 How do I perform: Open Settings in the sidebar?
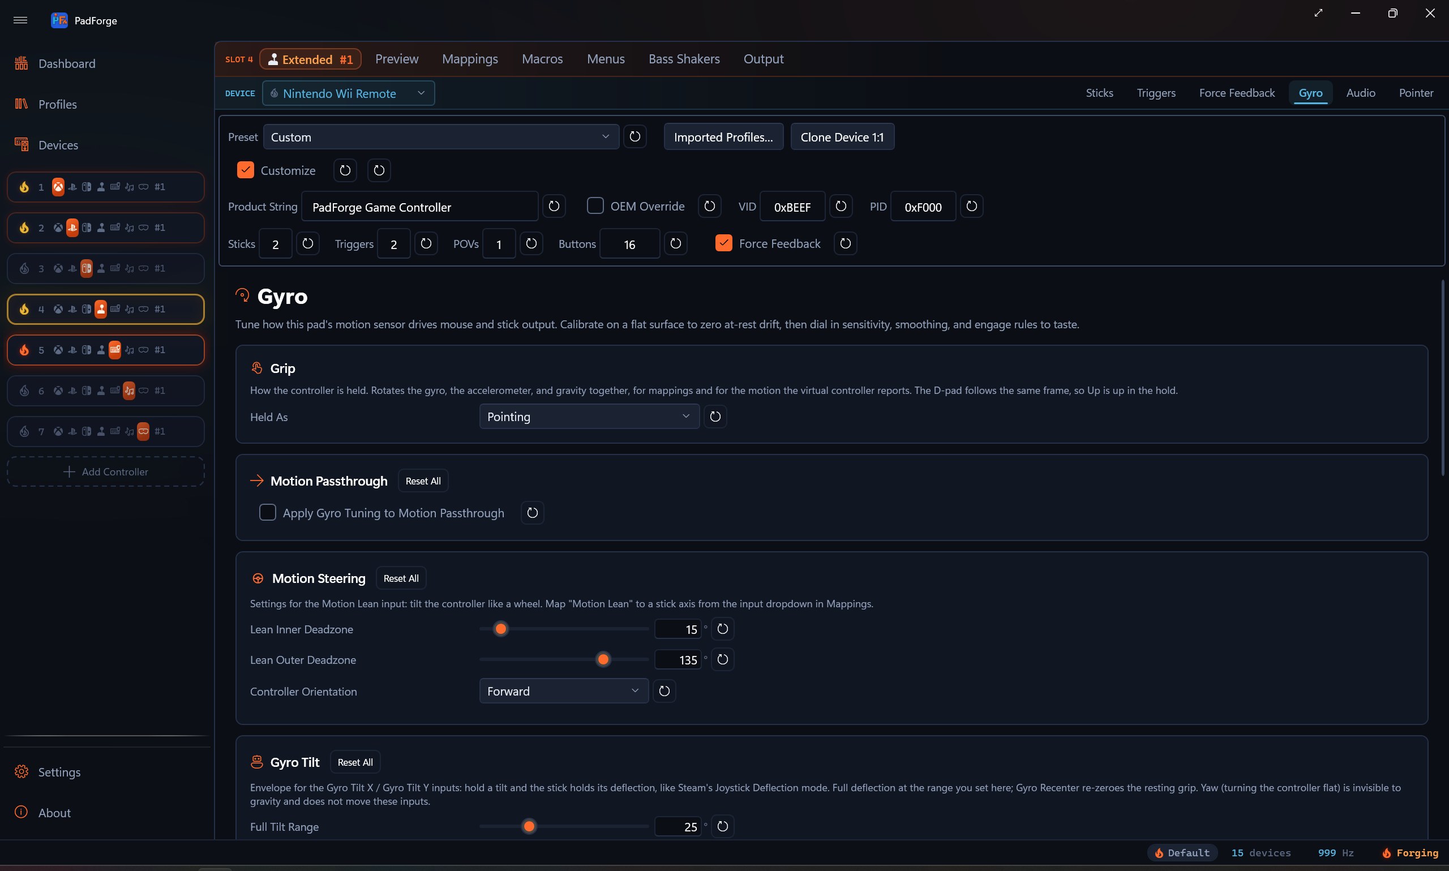tap(59, 772)
